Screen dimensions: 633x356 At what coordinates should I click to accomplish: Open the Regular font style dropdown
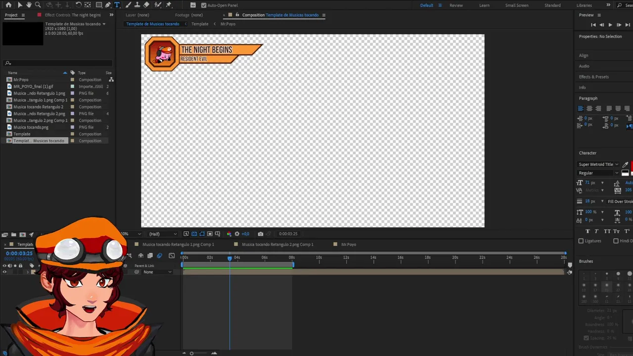598,173
